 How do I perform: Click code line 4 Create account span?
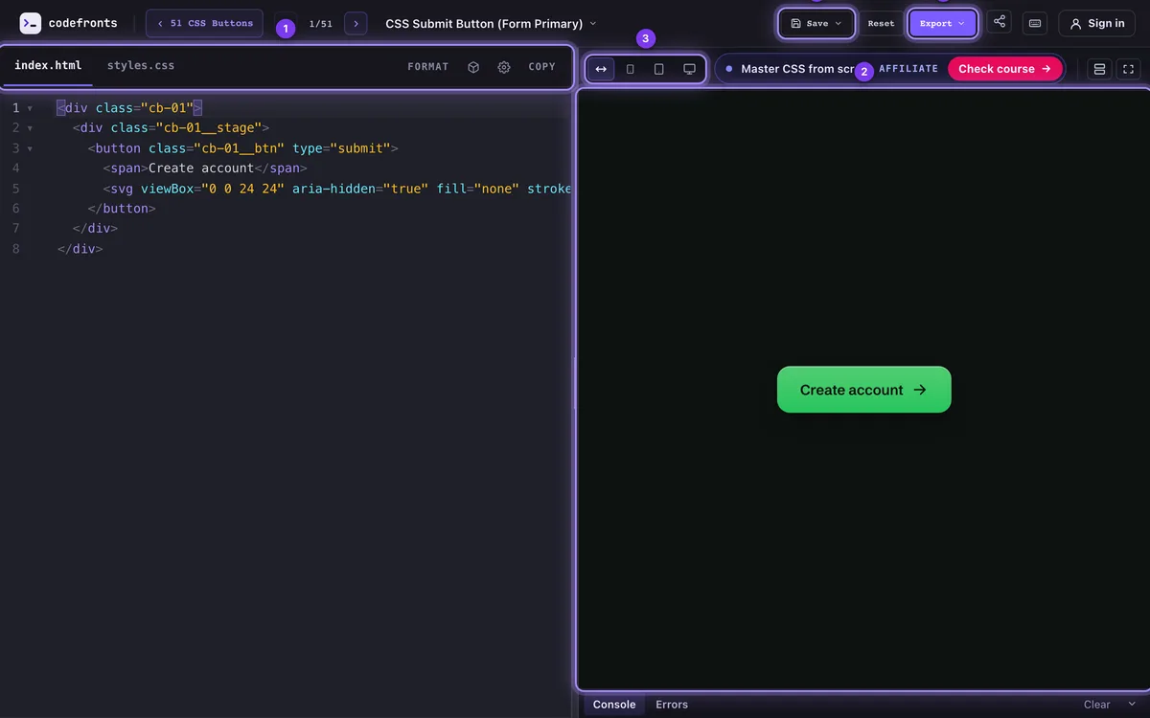tap(204, 168)
